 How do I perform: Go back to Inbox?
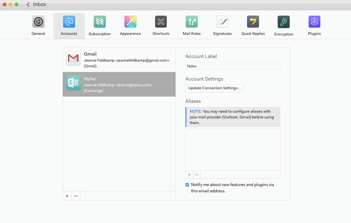[x=36, y=5]
